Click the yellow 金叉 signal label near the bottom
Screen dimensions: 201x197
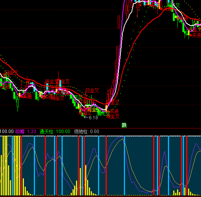click(x=96, y=110)
